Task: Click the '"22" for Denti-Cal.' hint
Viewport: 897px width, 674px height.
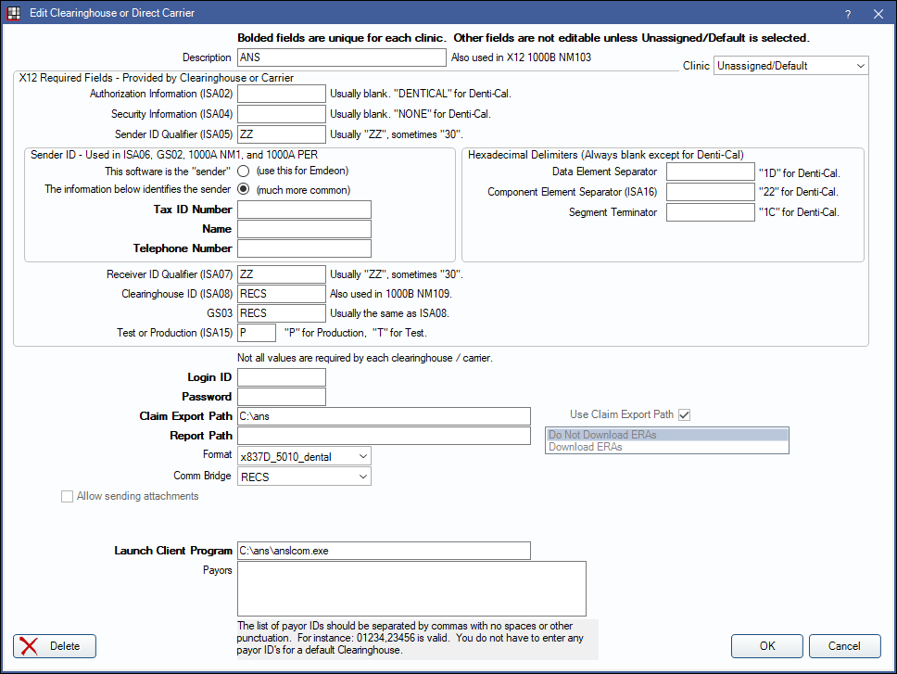Action: click(799, 192)
